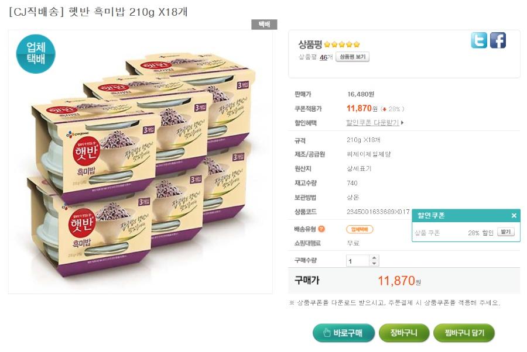The width and height of the screenshot is (527, 352).
Task: Open the 46 review count link
Action: (x=323, y=57)
